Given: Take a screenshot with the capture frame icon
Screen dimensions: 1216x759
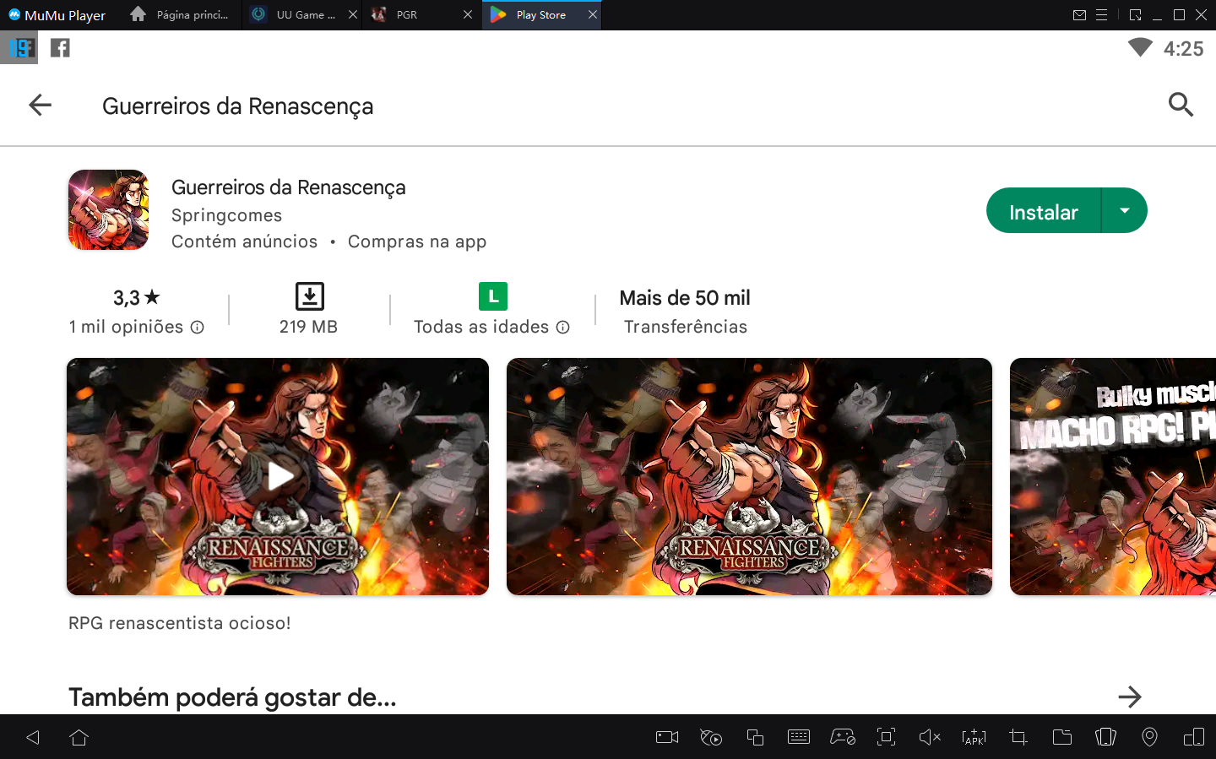Looking at the screenshot, I should pyautogui.click(x=886, y=737).
